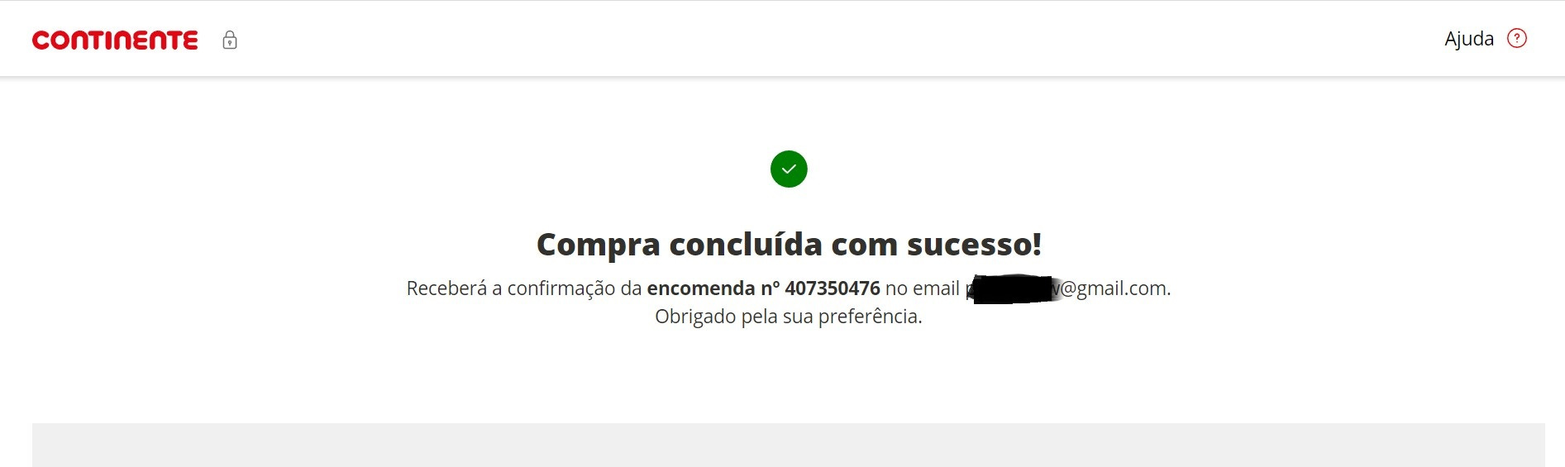Click the word 'preferência' in thank-you line
The height and width of the screenshot is (467, 1565).
[867, 317]
